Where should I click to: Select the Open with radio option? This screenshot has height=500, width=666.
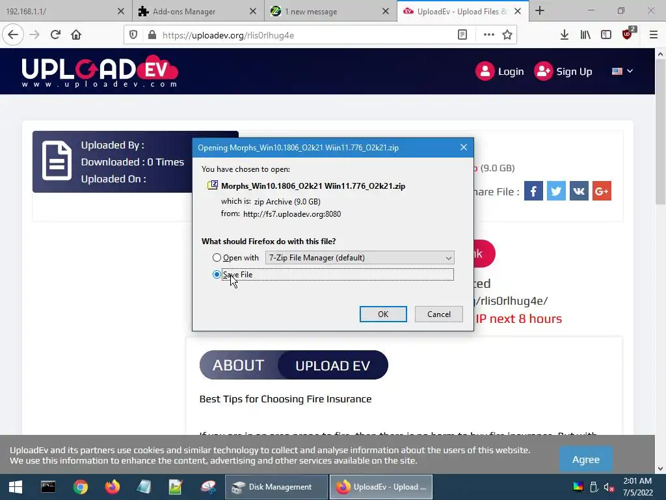click(217, 258)
